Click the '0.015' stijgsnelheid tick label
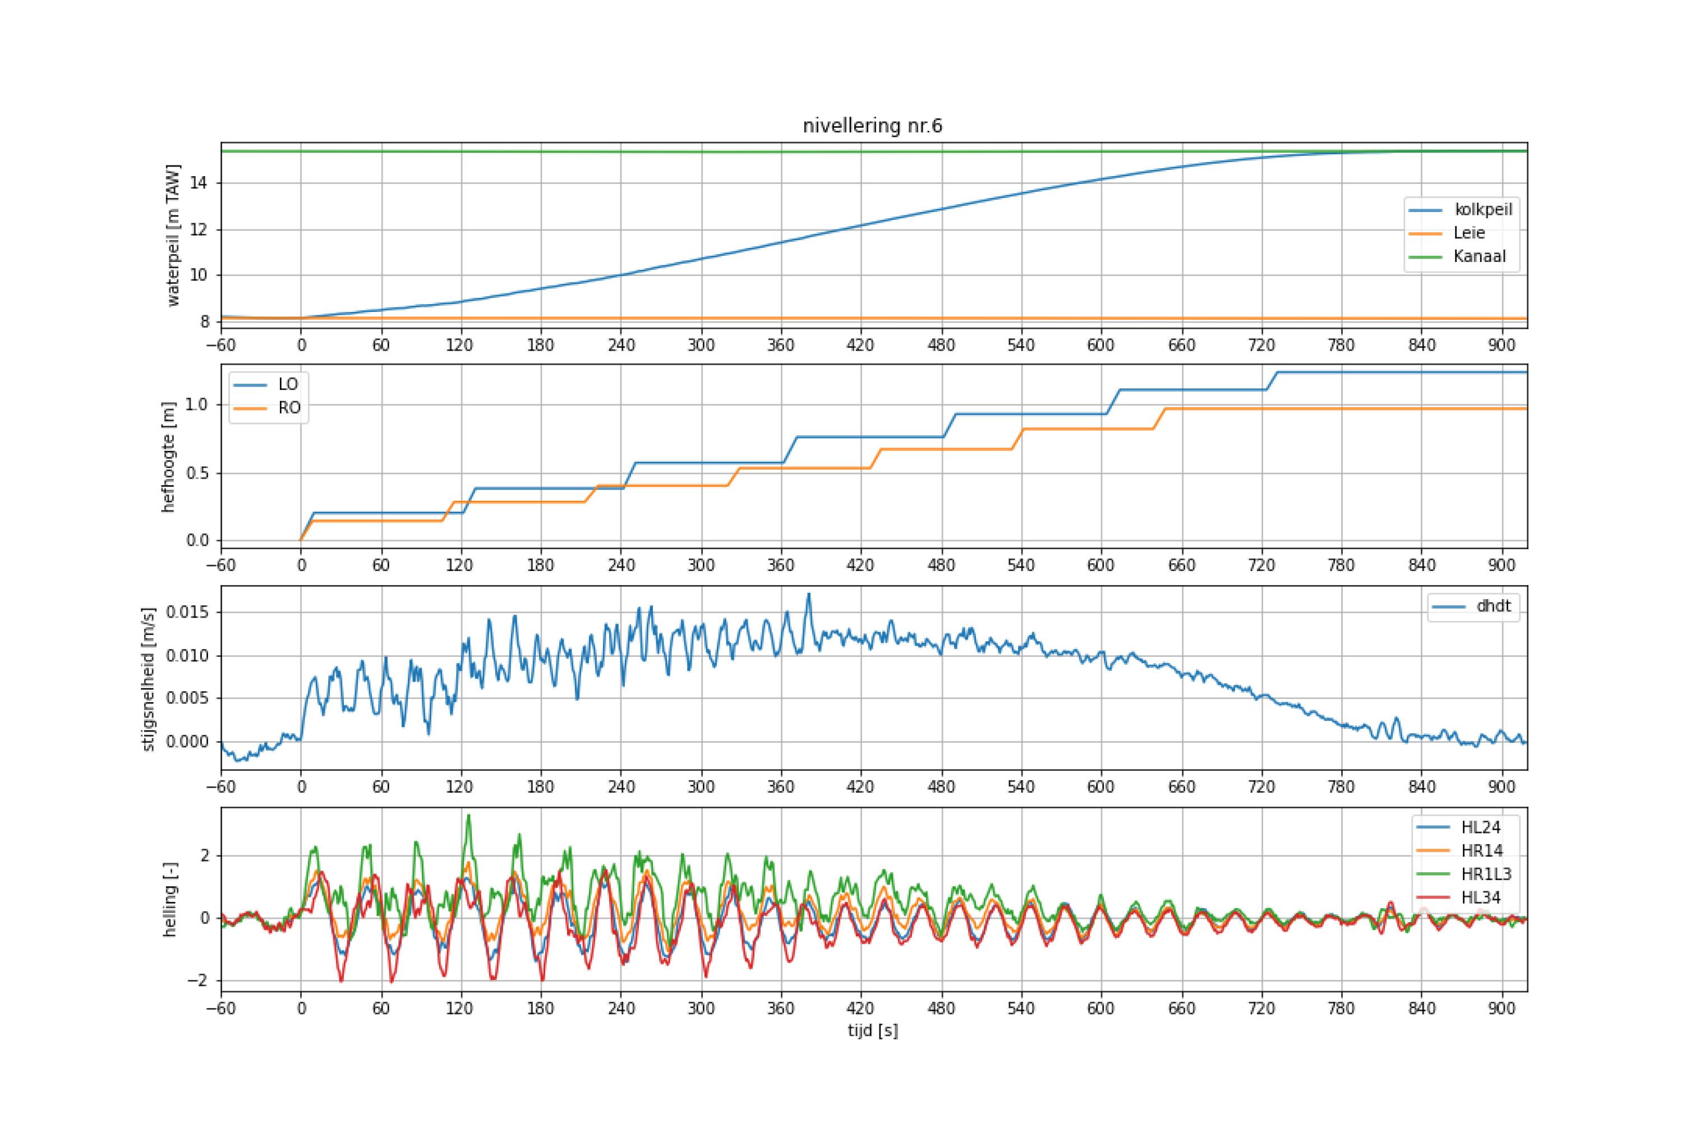 pyautogui.click(x=187, y=612)
